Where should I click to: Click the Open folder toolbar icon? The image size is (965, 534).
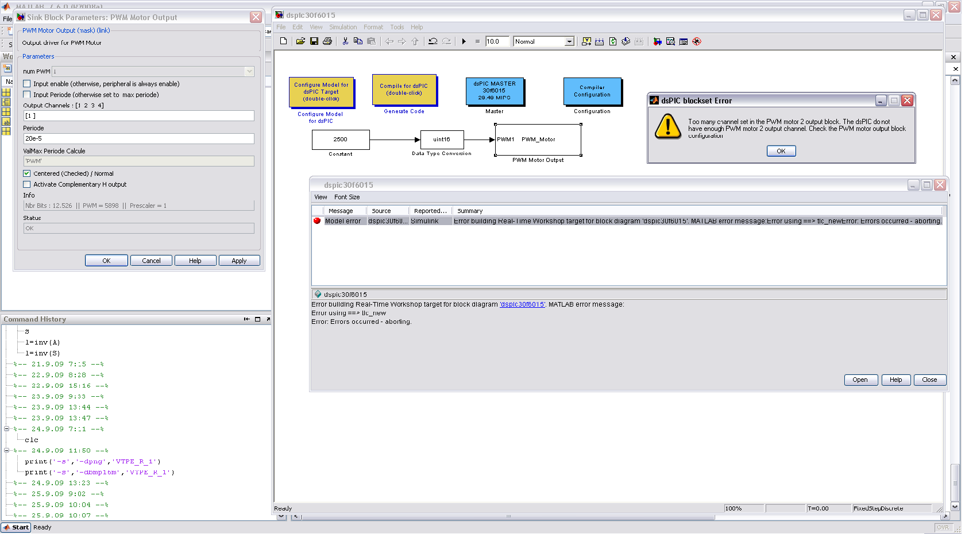[300, 41]
